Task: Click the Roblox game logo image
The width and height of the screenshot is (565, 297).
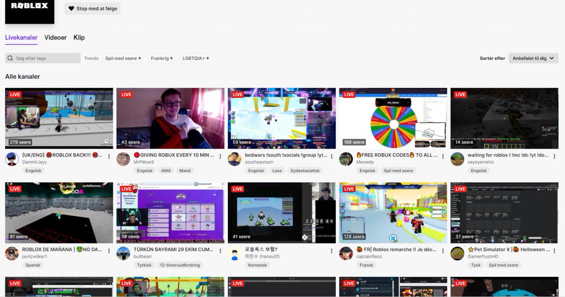Action: click(x=30, y=11)
